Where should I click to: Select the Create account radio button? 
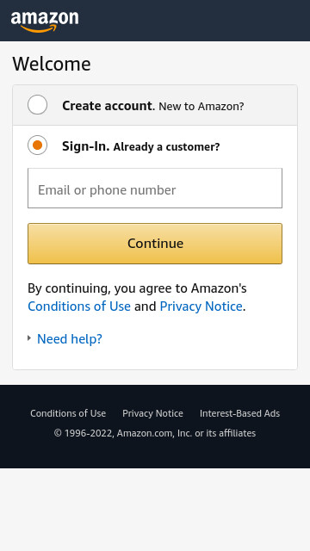[37, 105]
